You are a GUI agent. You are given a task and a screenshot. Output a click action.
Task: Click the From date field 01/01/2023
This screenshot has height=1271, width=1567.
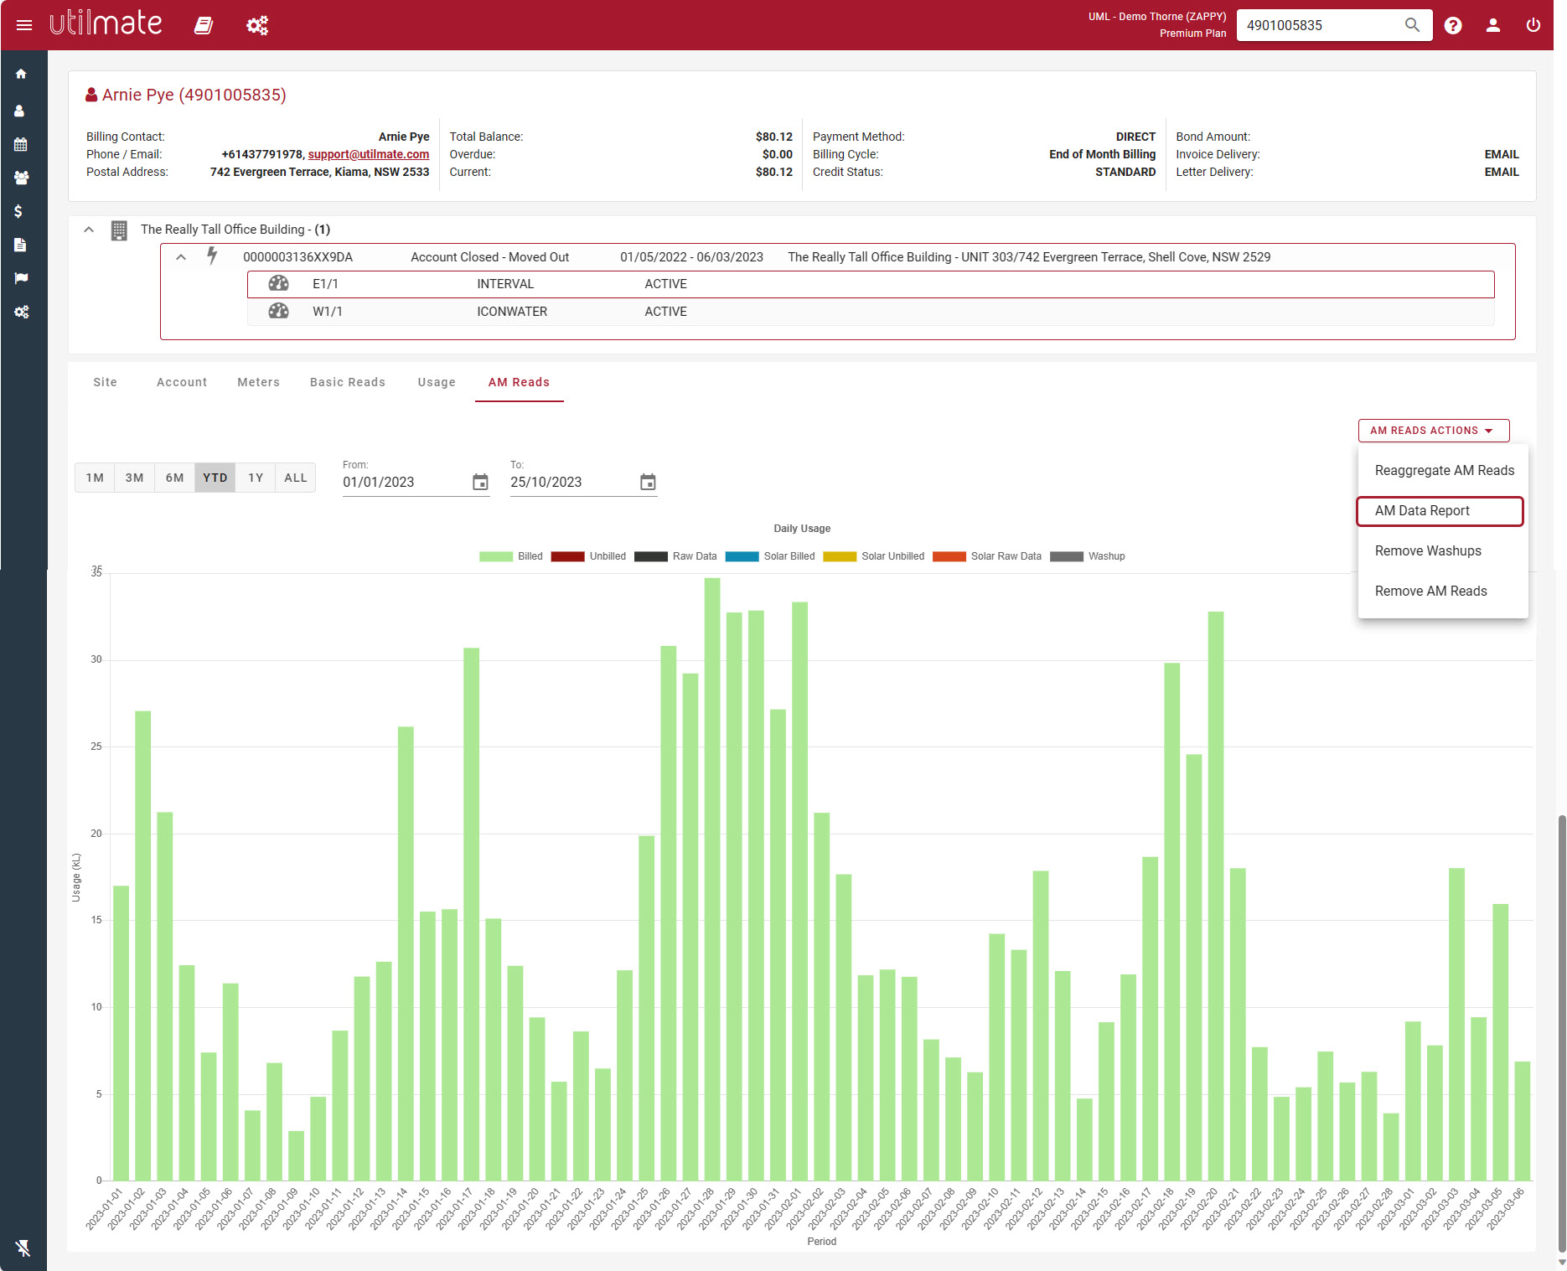pyautogui.click(x=406, y=483)
